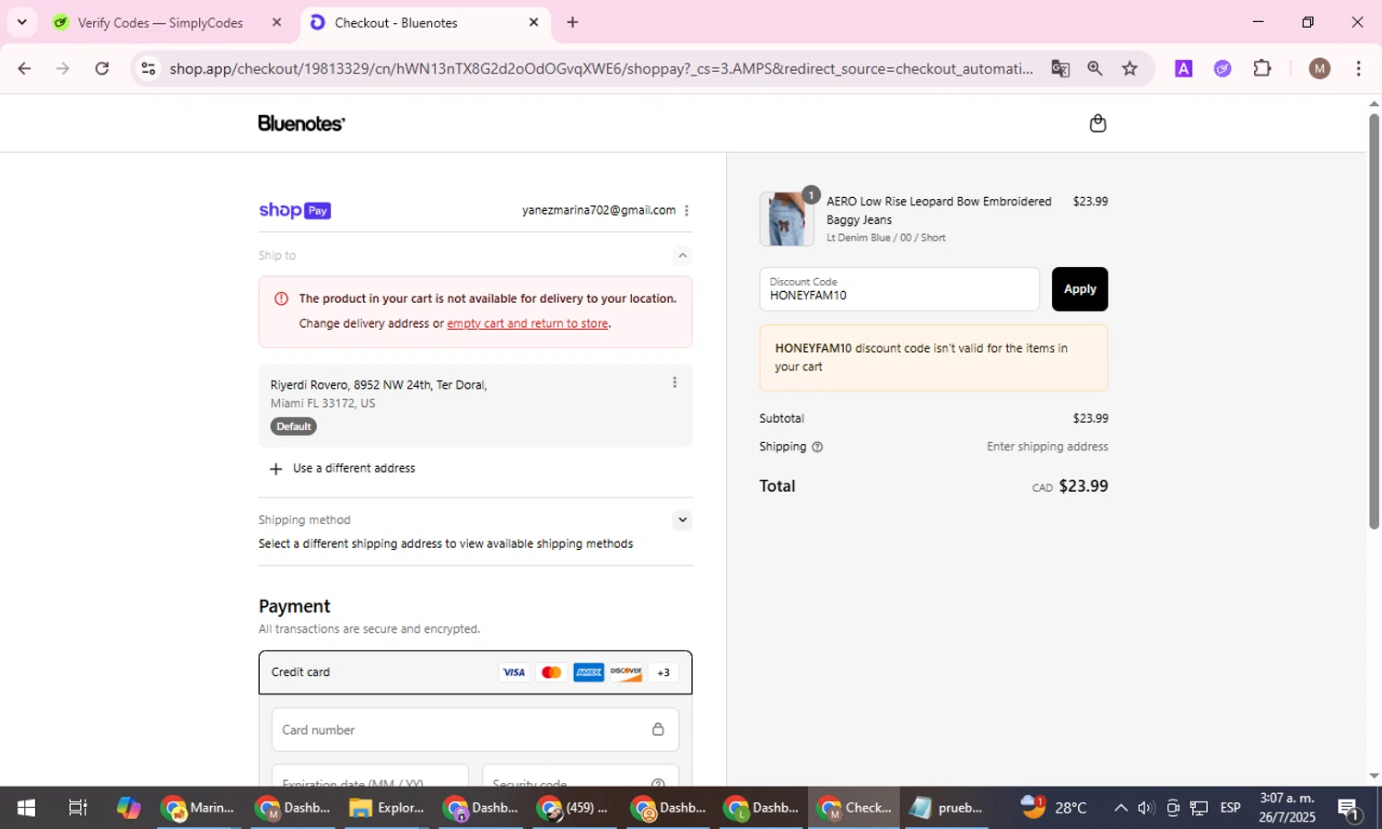Click the shipping info help icon

tap(817, 447)
